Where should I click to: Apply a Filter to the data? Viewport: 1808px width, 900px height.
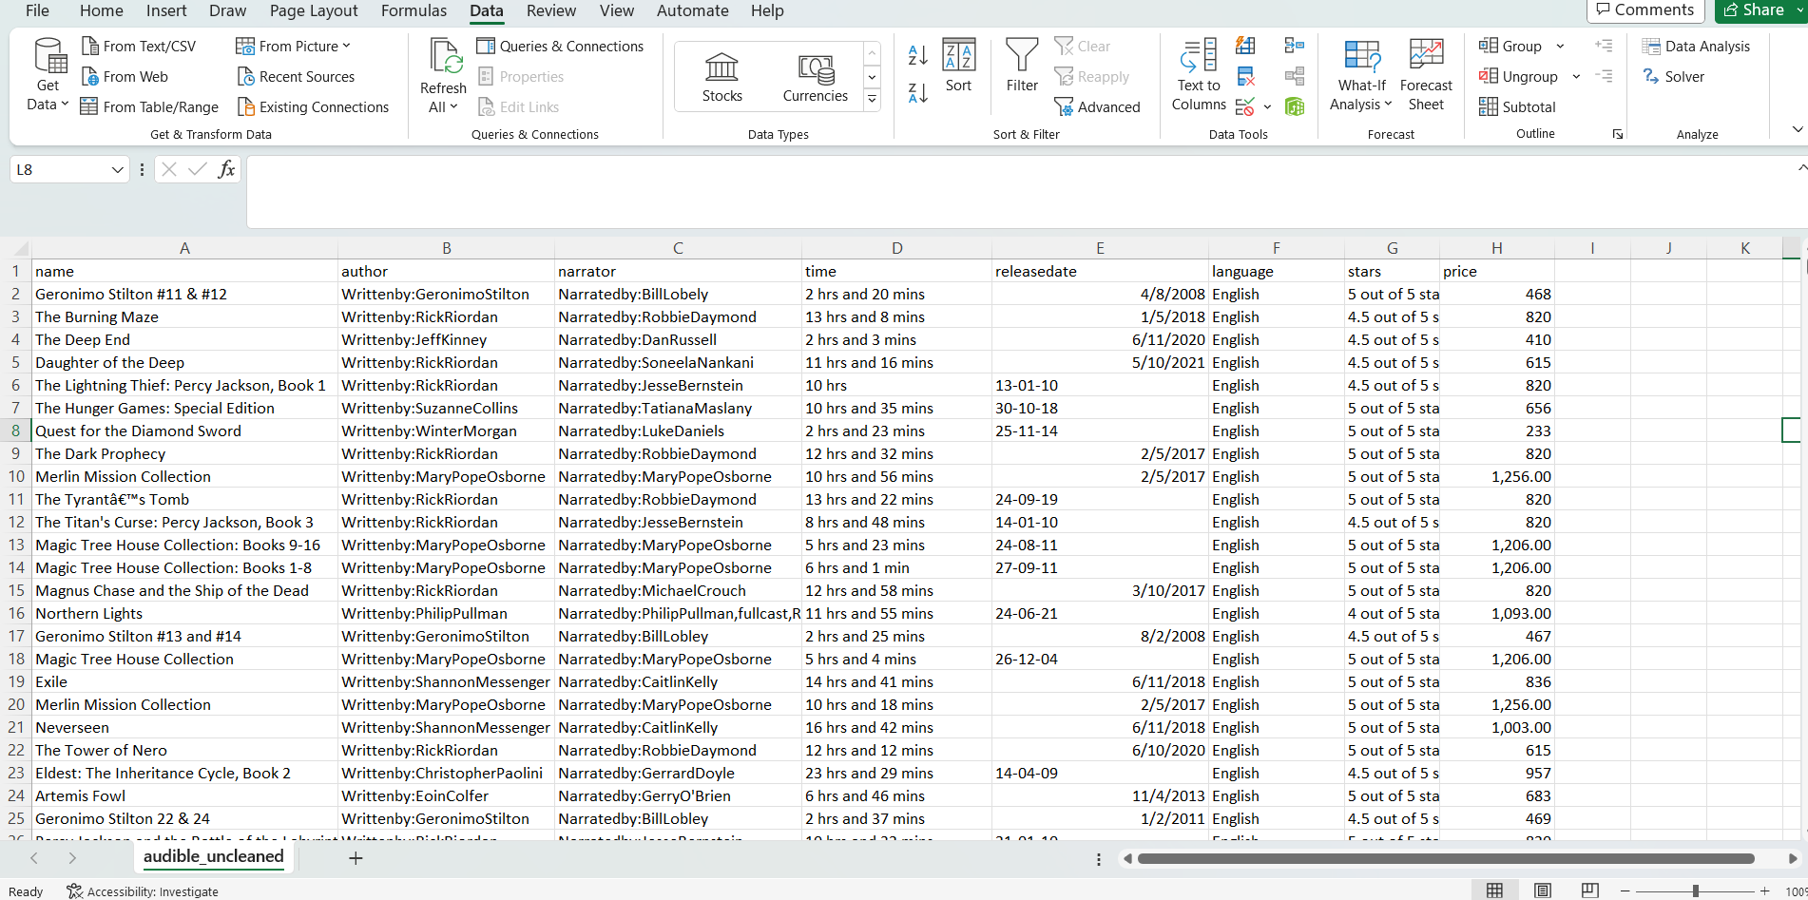click(1021, 68)
